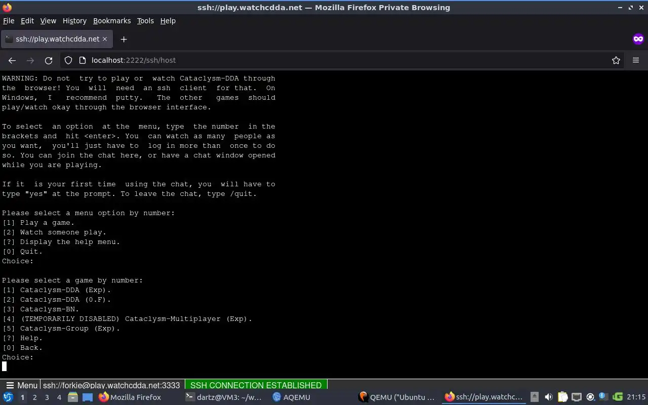Click '[2] Cataclysm-DDA (0.F).' line
The image size is (648, 405).
57,300
